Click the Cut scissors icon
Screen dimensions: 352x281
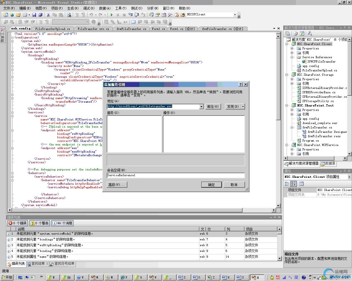click(48, 15)
